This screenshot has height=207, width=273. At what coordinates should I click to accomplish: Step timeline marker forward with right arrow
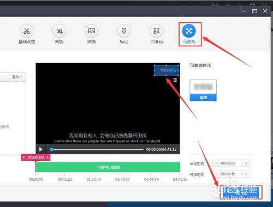48,157
